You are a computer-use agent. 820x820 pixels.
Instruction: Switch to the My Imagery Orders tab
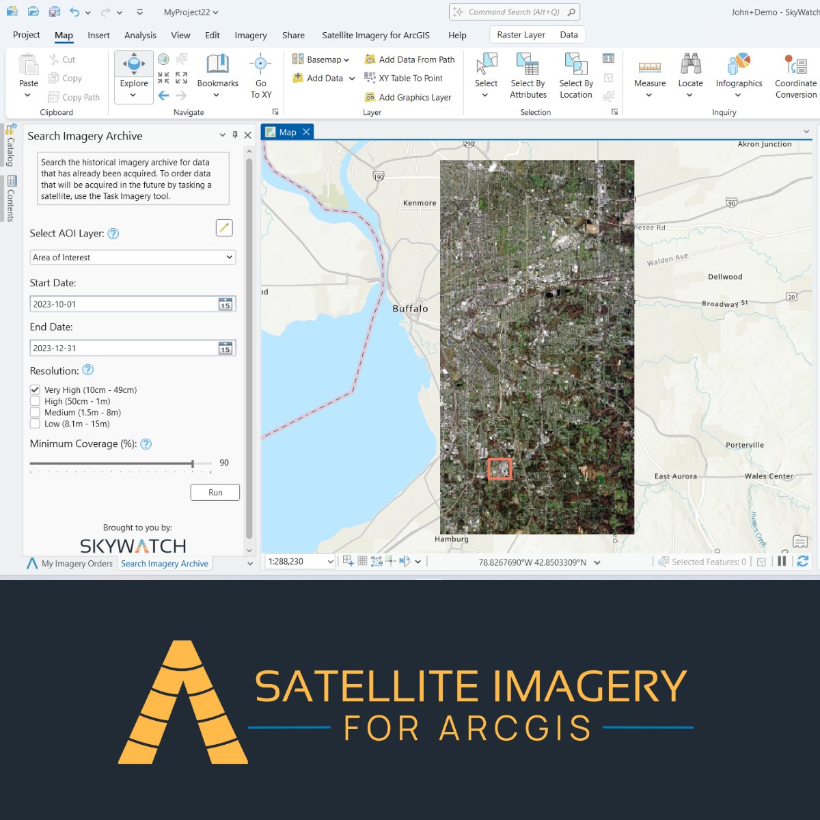click(x=70, y=564)
